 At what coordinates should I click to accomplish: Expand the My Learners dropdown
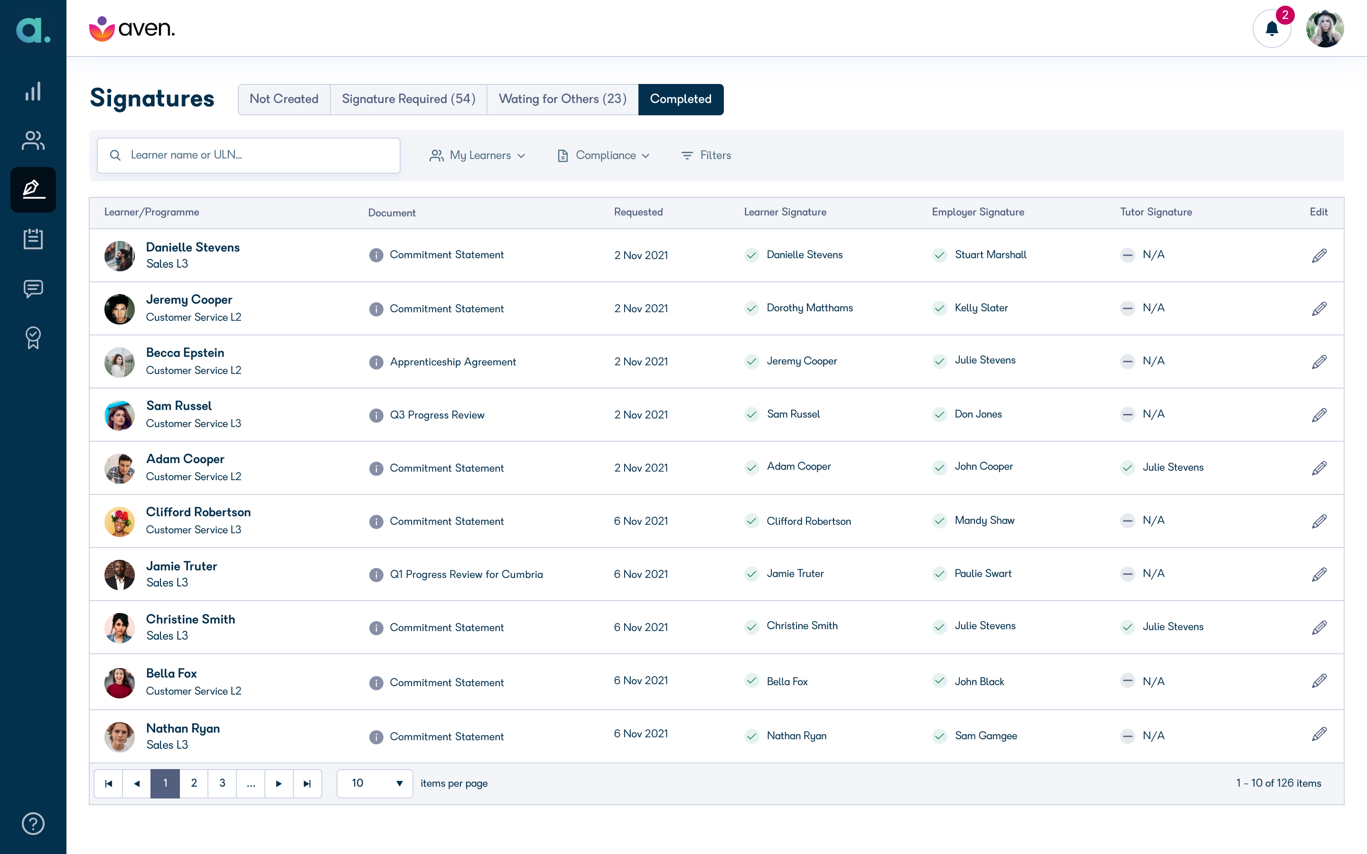[478, 155]
